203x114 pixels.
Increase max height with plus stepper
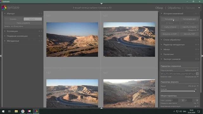tap(197, 100)
